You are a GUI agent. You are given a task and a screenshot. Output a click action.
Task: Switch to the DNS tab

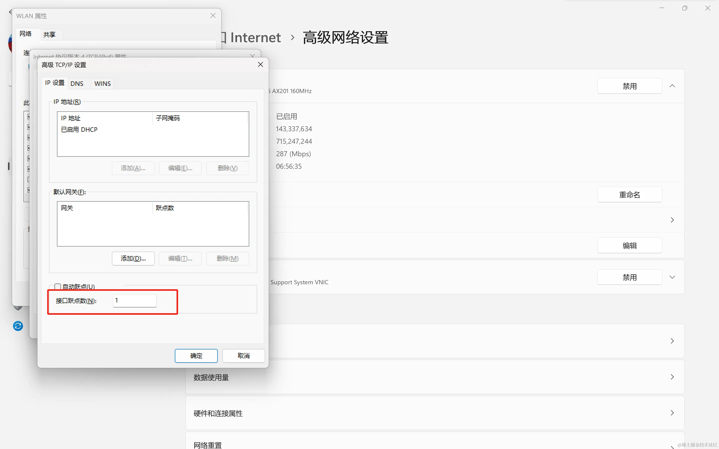tap(77, 84)
